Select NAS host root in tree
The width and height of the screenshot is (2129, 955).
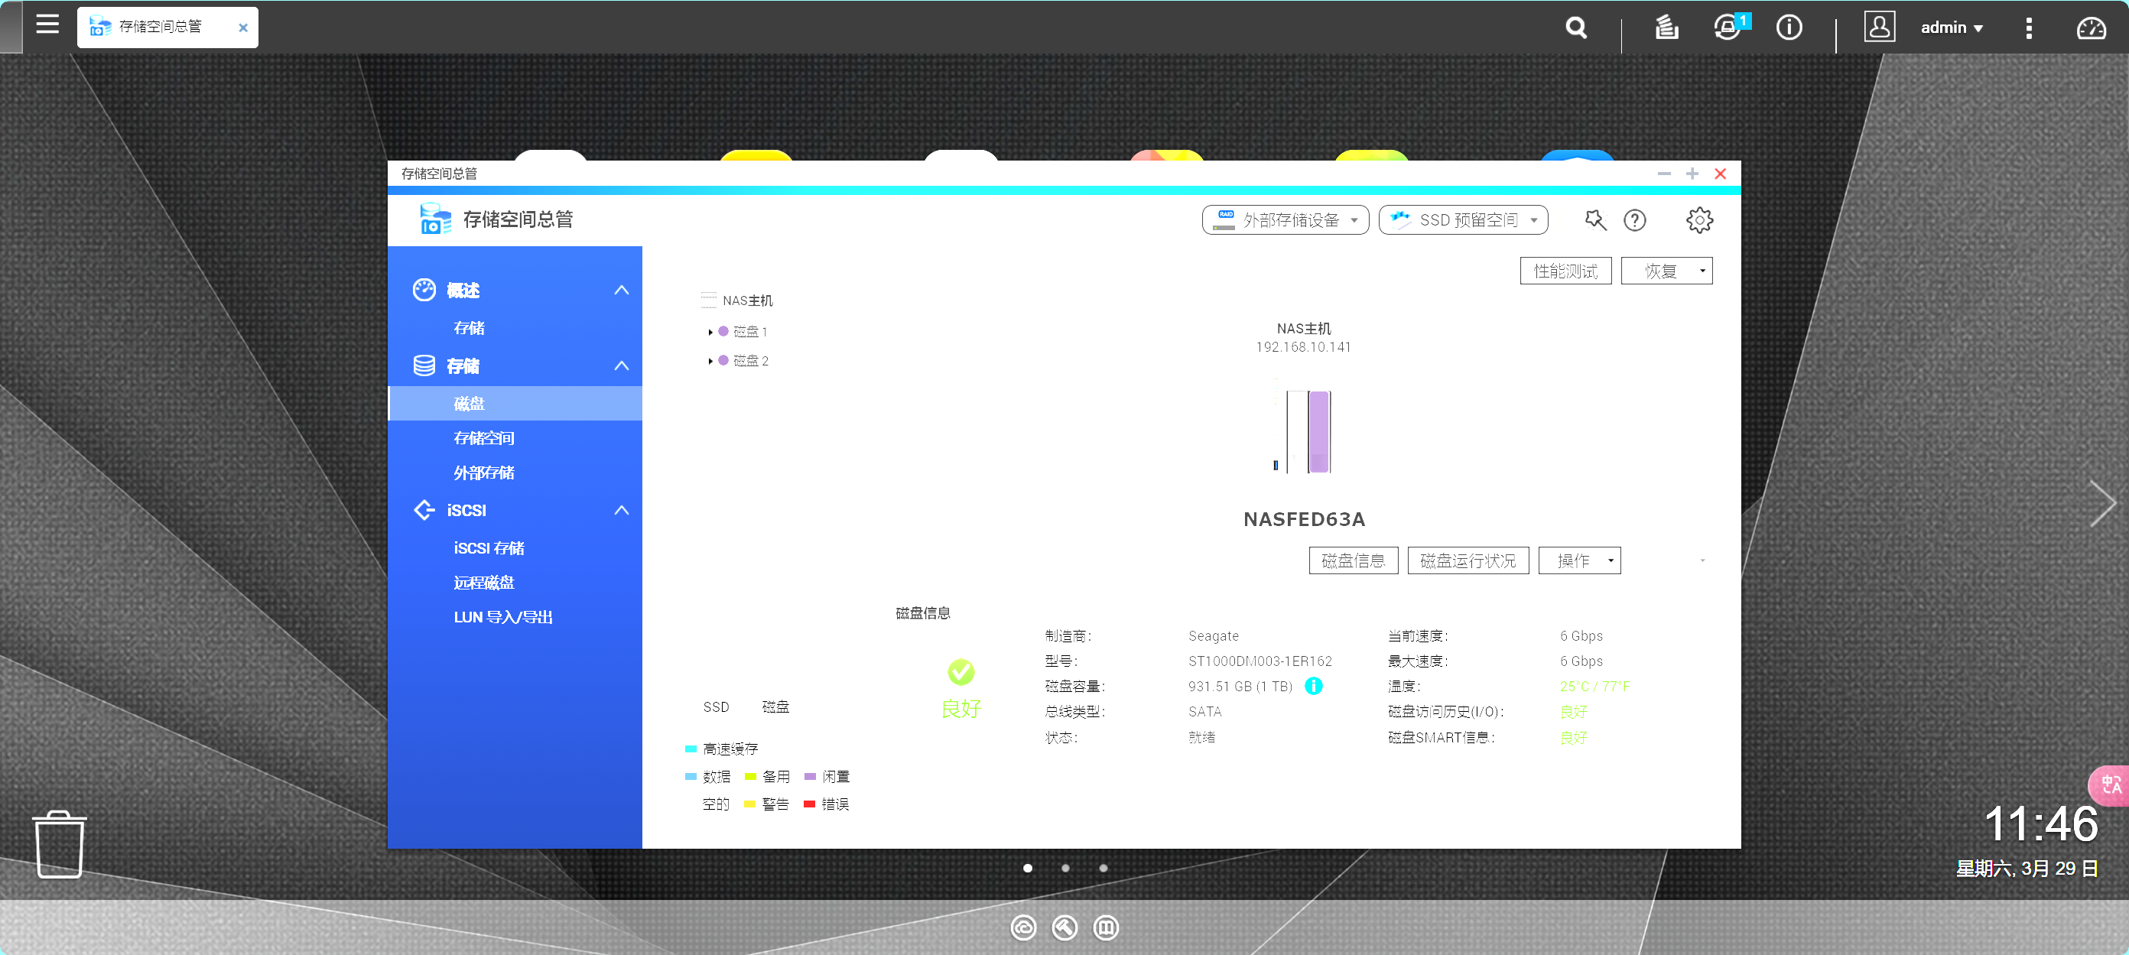click(x=736, y=300)
